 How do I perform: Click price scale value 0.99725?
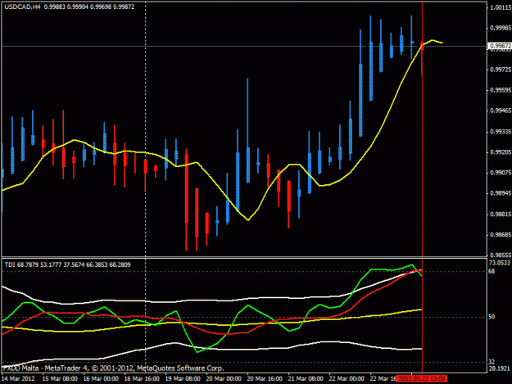click(501, 70)
